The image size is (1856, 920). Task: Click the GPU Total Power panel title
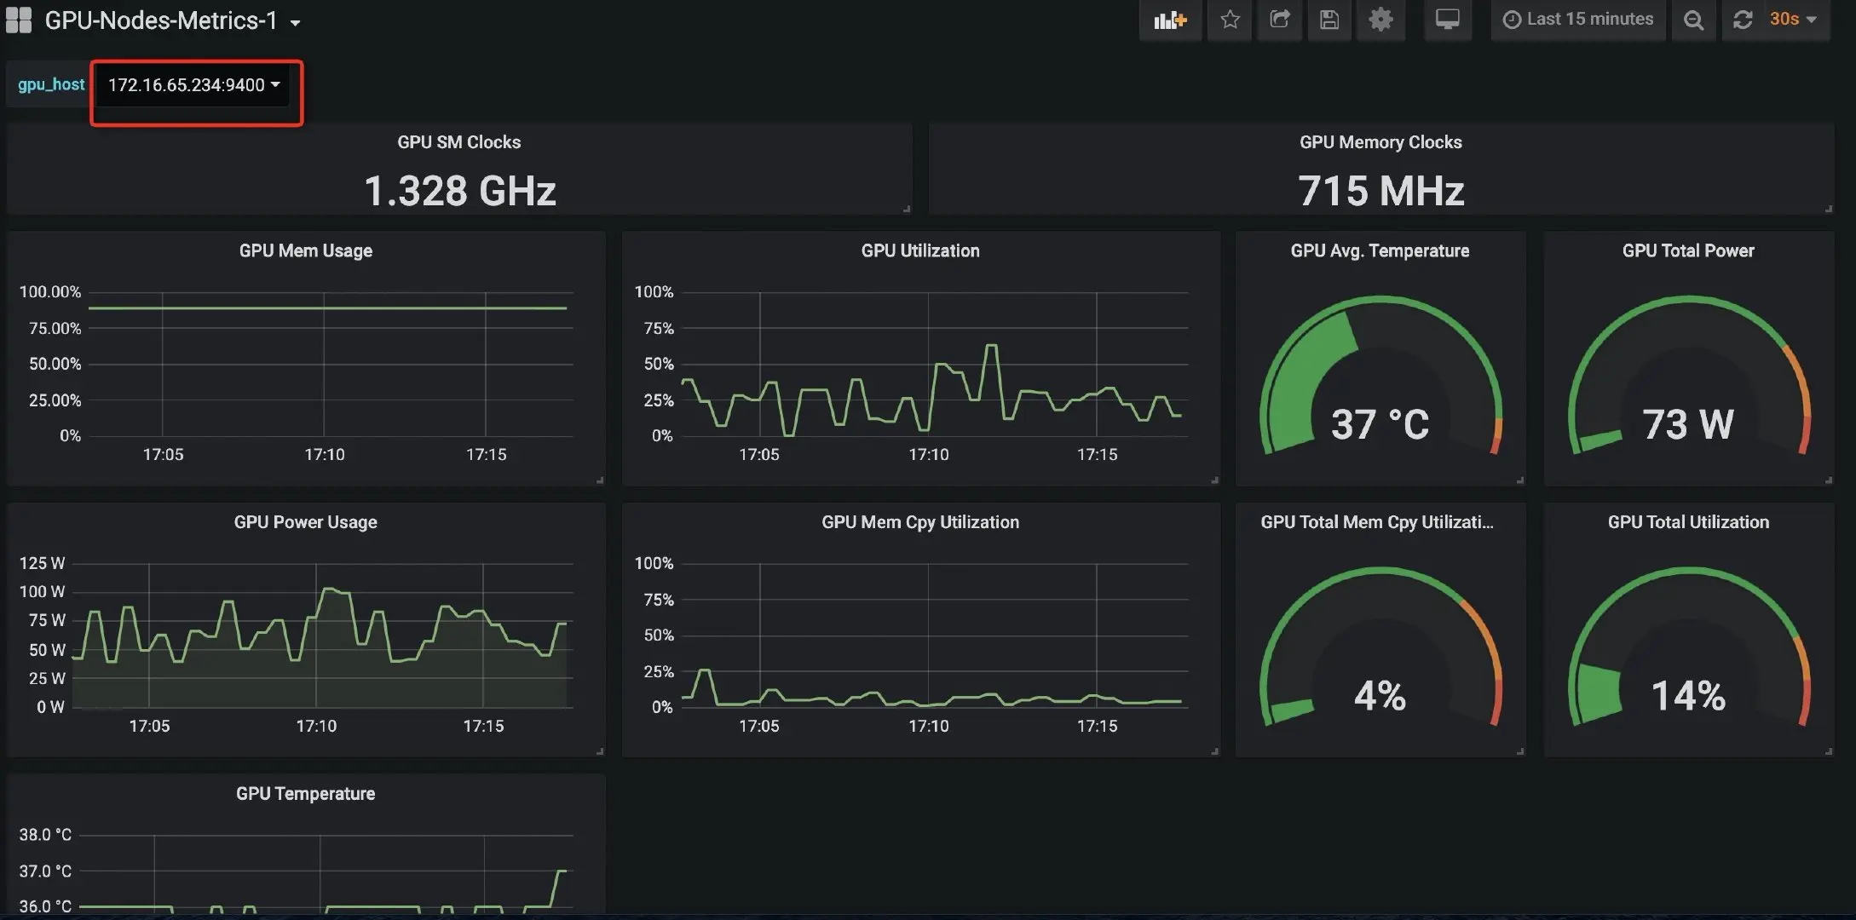1688,251
